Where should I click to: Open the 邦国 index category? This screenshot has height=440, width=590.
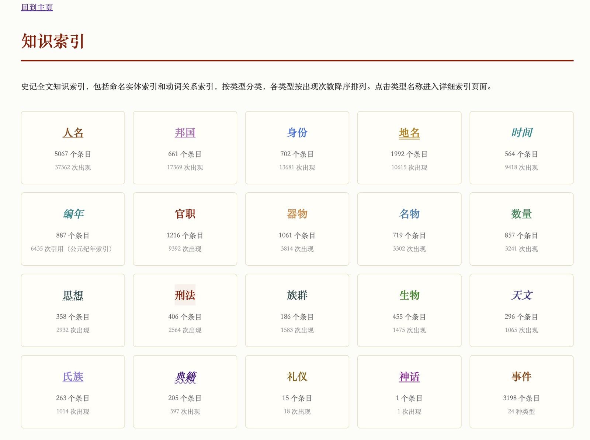185,133
